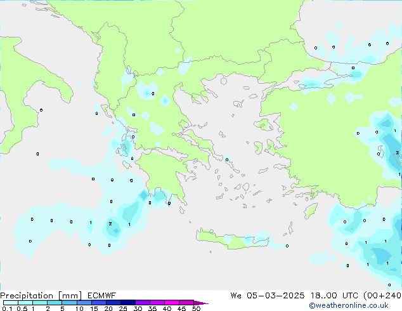Pick the legend swatch between 5 and 10
Viewport: 402px width, 311px height.
[70, 303]
